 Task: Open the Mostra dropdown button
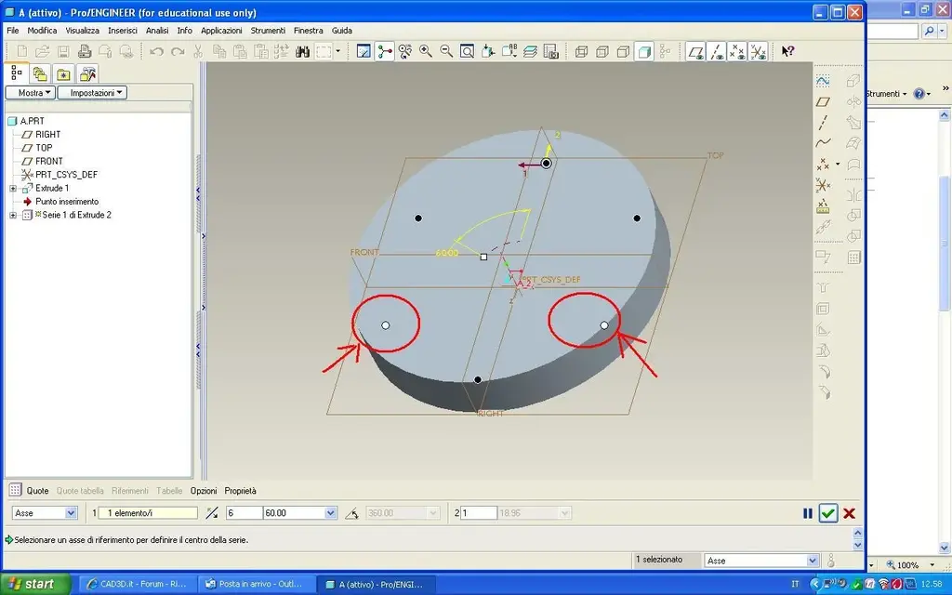point(31,93)
